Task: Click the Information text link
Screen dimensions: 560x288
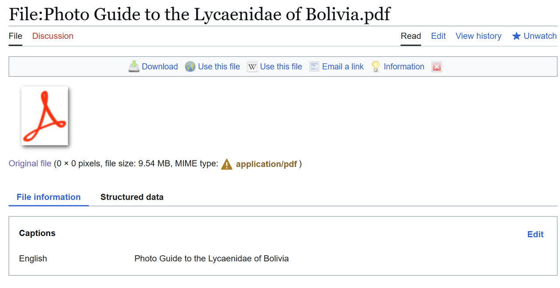Action: point(404,66)
